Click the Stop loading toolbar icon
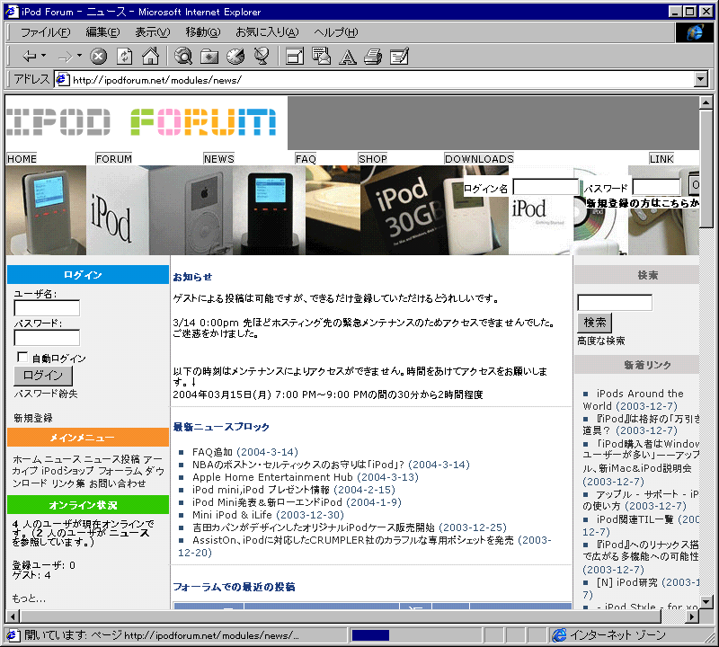 [98, 57]
